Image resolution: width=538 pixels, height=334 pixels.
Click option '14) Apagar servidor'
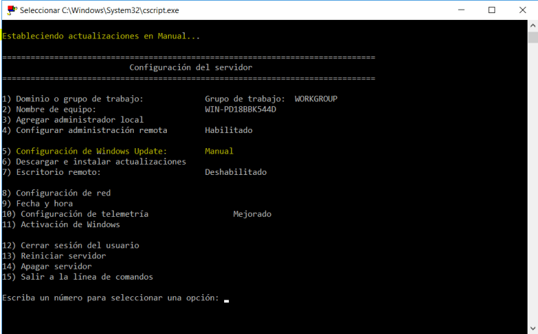[47, 267]
